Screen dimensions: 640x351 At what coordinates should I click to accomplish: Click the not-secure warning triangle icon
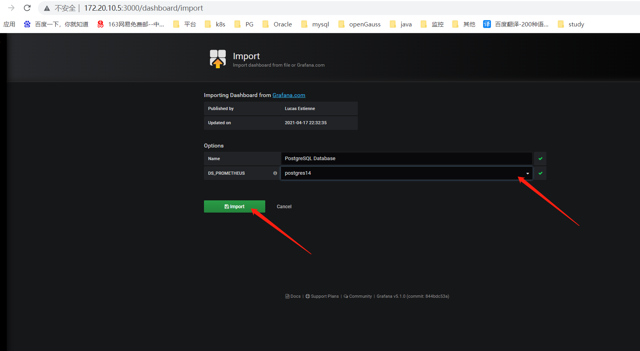coord(47,8)
